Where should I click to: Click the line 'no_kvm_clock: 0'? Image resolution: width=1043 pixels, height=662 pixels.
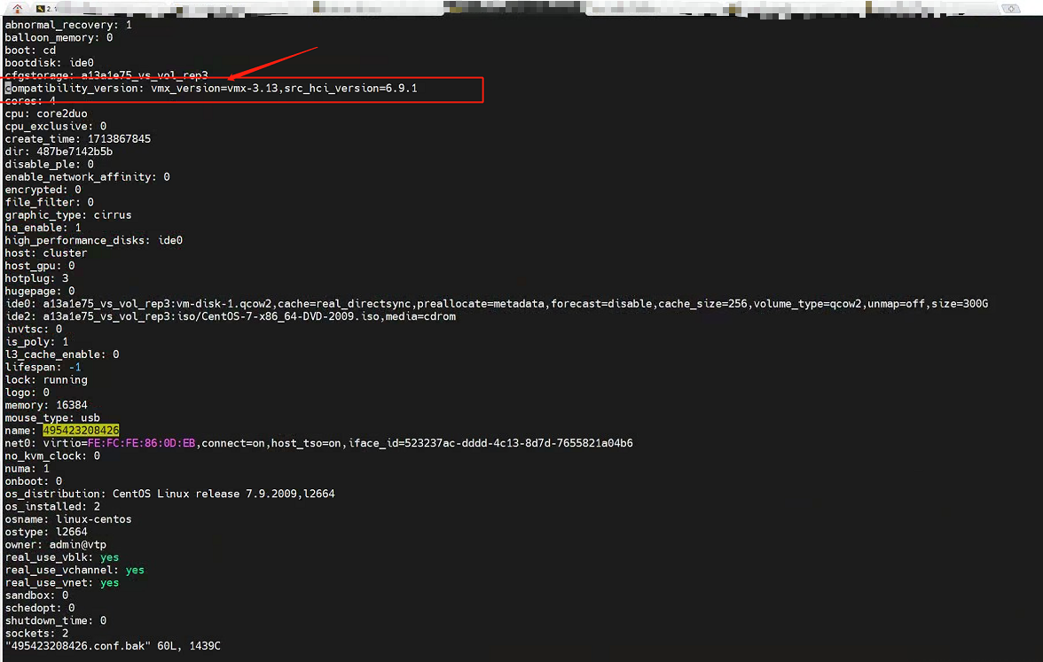[52, 456]
